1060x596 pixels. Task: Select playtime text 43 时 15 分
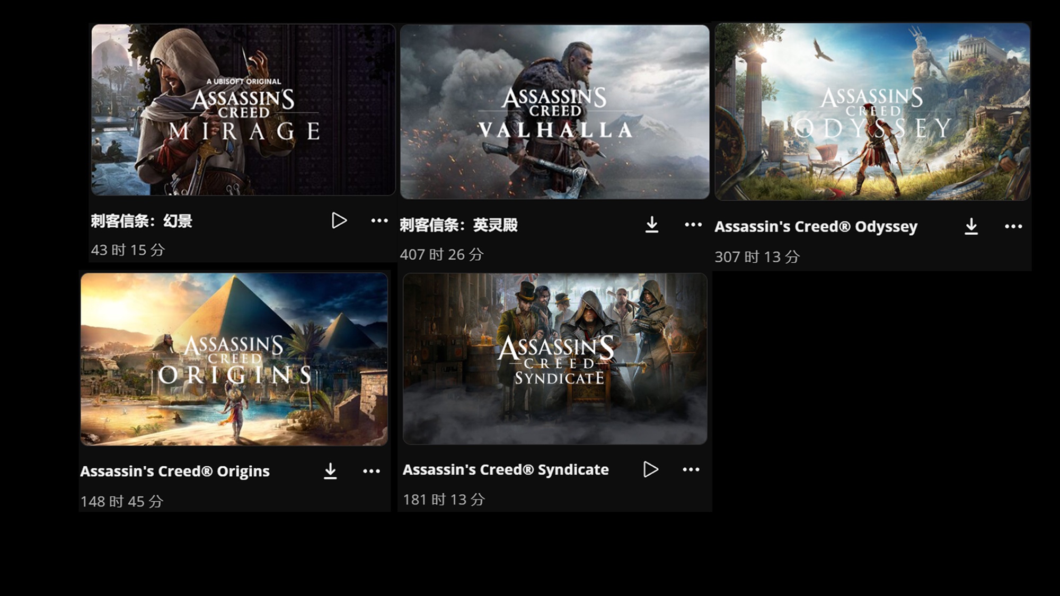tap(128, 250)
